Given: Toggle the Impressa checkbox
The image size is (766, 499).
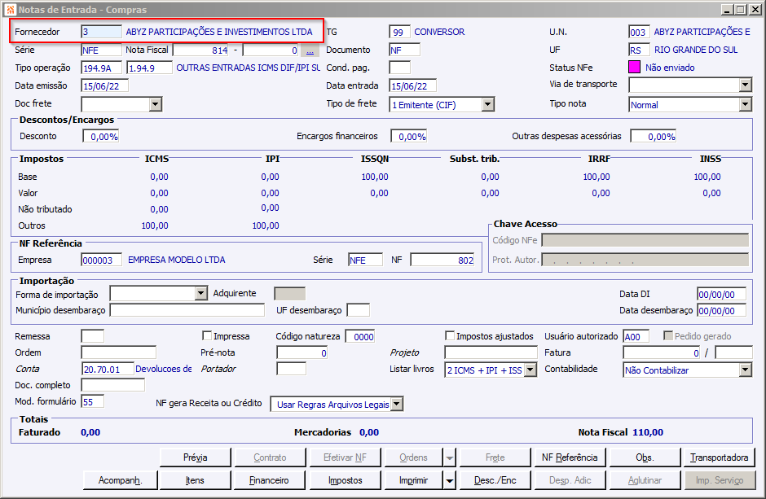Looking at the screenshot, I should (x=207, y=335).
